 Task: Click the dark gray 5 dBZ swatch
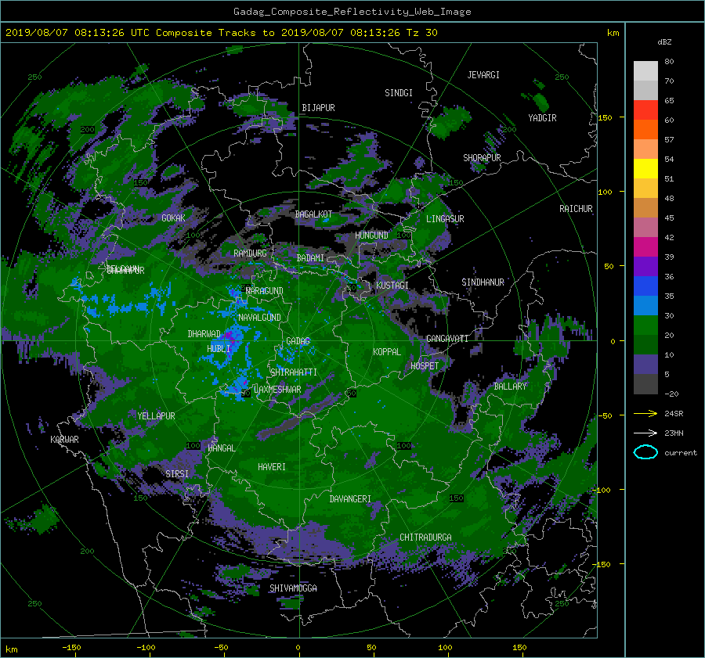tap(645, 383)
